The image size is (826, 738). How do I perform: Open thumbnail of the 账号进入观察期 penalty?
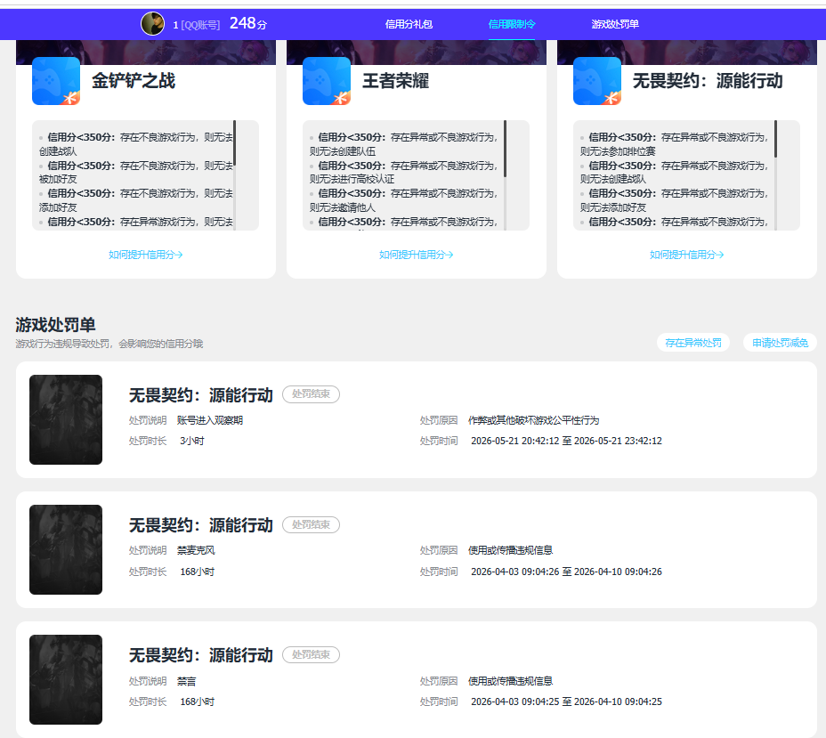66,420
